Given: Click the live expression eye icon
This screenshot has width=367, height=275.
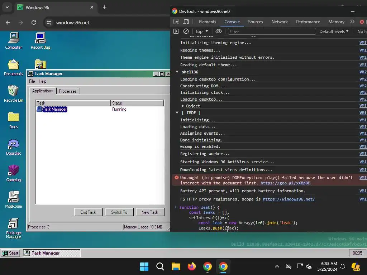Looking at the screenshot, I should pyautogui.click(x=219, y=32).
